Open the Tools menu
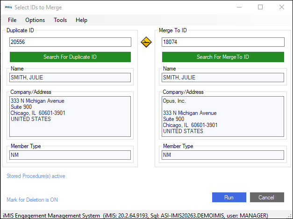This screenshot has height=219, width=293. (60, 20)
